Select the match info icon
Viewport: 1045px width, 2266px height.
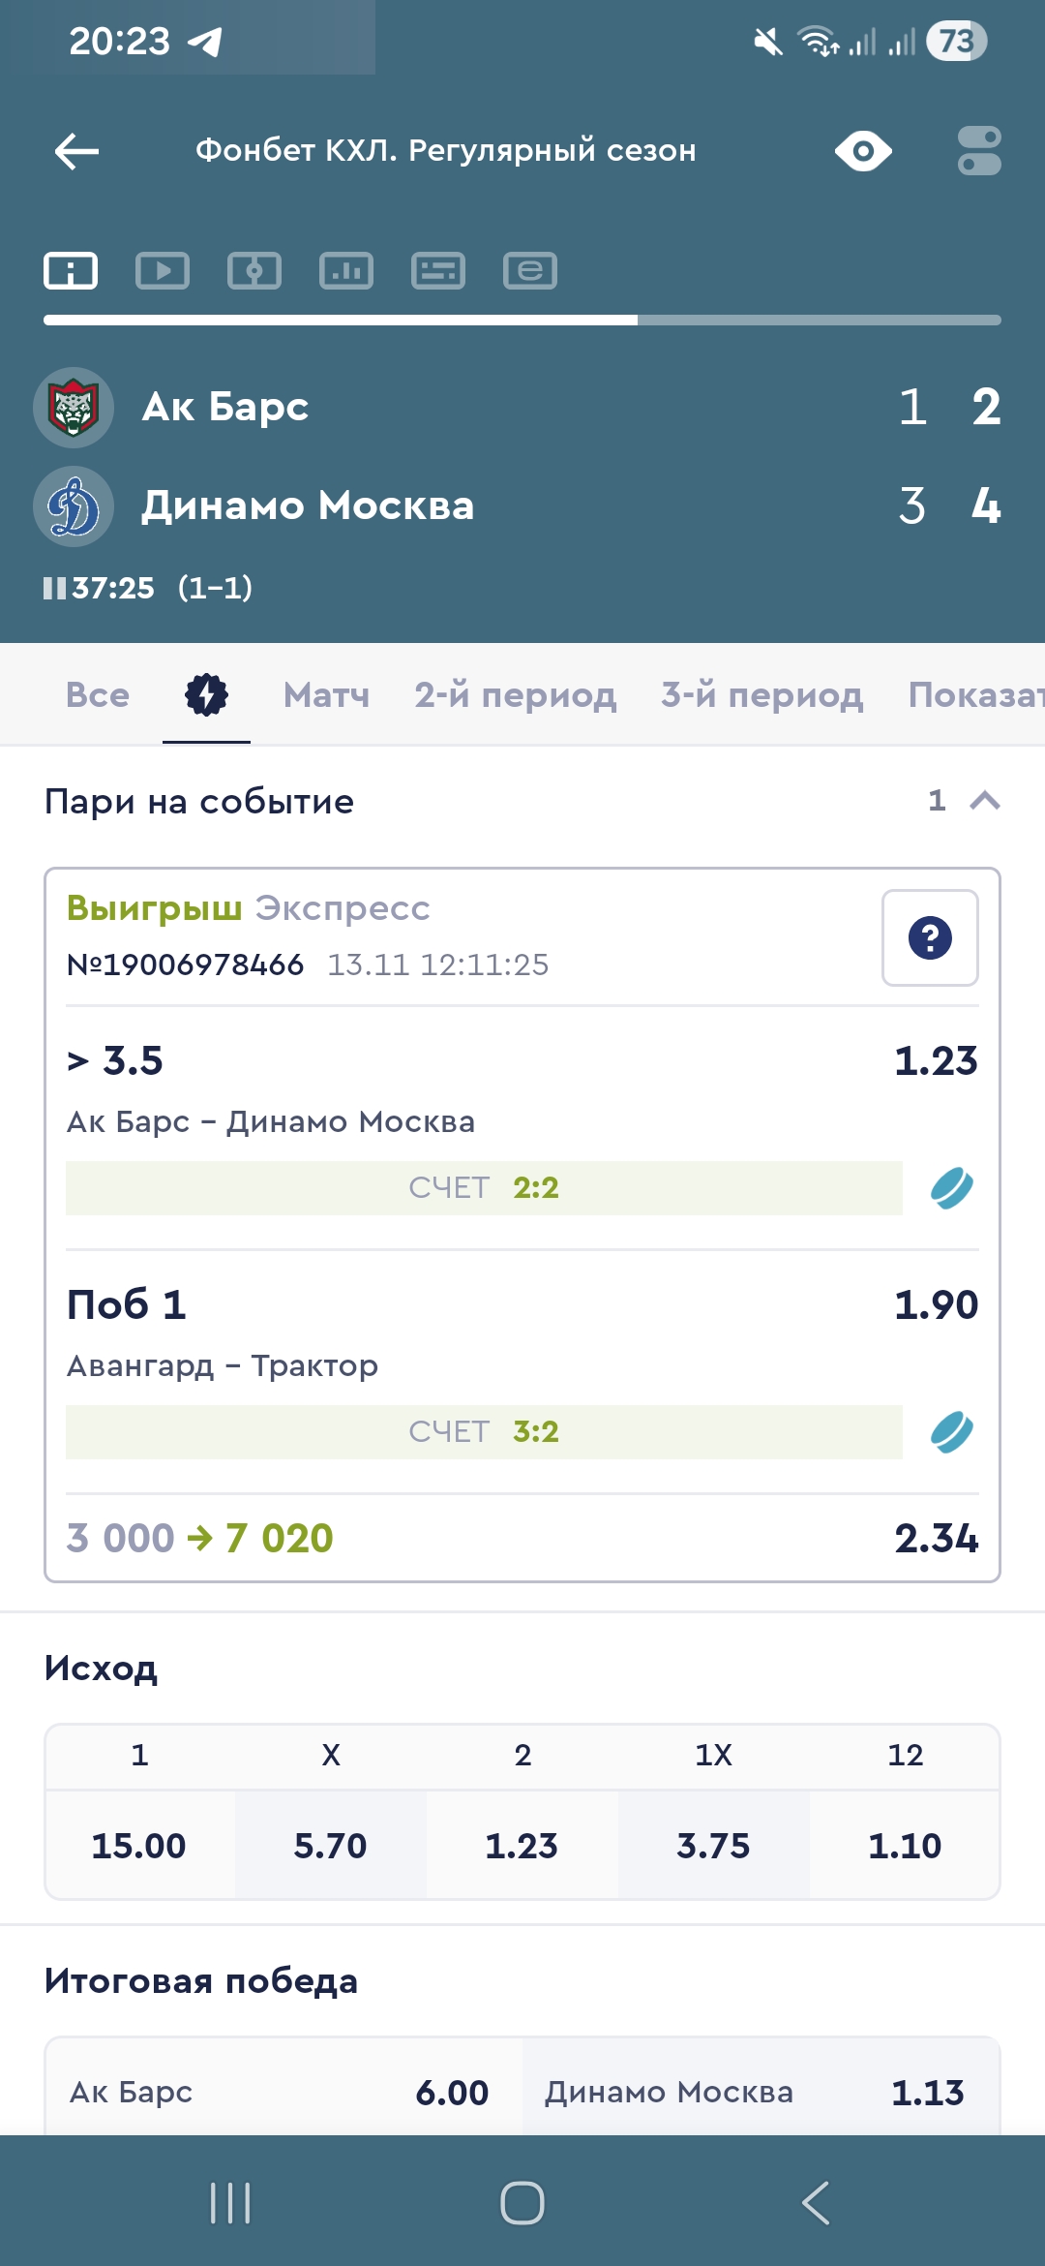click(x=71, y=271)
